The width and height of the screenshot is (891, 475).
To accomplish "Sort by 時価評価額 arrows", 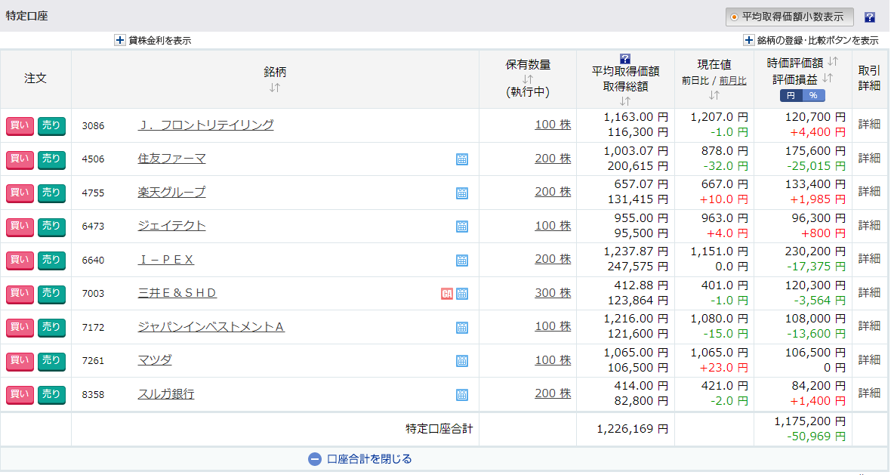I will coord(832,61).
